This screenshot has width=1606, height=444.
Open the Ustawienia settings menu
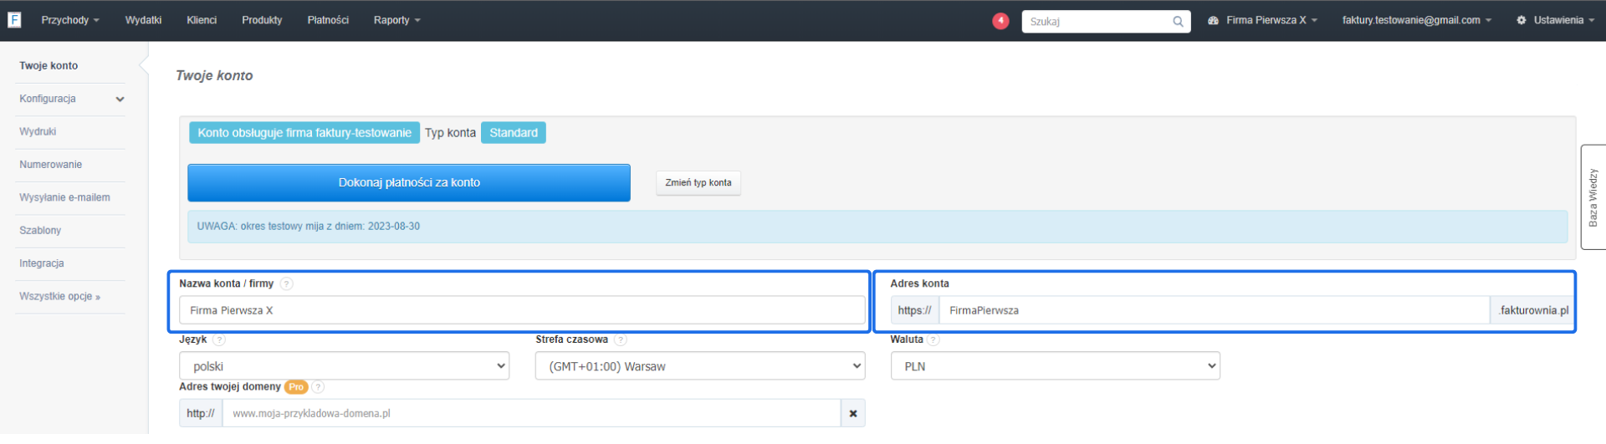(x=1556, y=20)
